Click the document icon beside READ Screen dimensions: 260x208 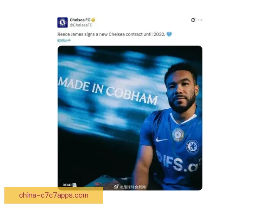75,185
